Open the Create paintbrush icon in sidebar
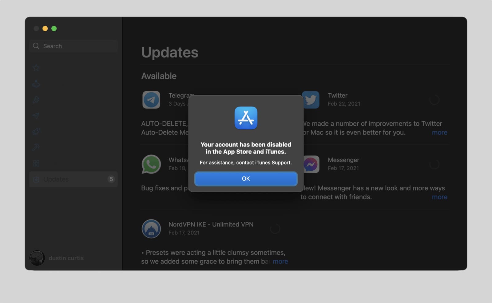Image resolution: width=492 pixels, height=303 pixels. pyautogui.click(x=36, y=100)
